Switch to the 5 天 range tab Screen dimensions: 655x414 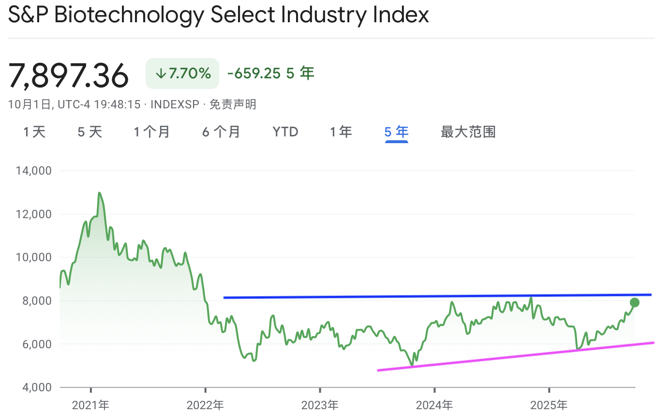[90, 132]
